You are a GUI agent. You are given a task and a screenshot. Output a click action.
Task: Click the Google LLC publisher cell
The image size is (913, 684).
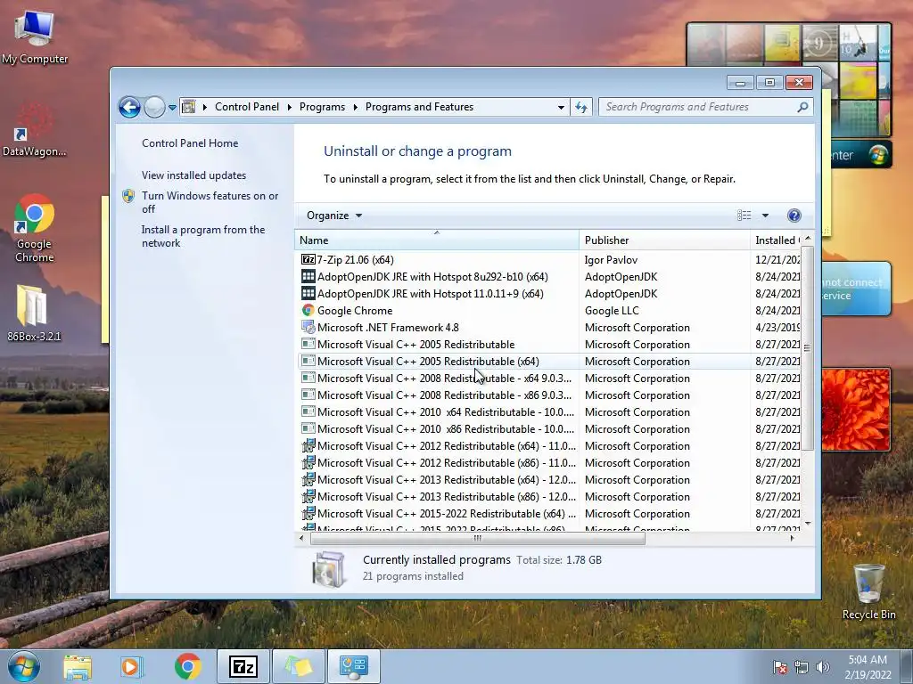[612, 311]
